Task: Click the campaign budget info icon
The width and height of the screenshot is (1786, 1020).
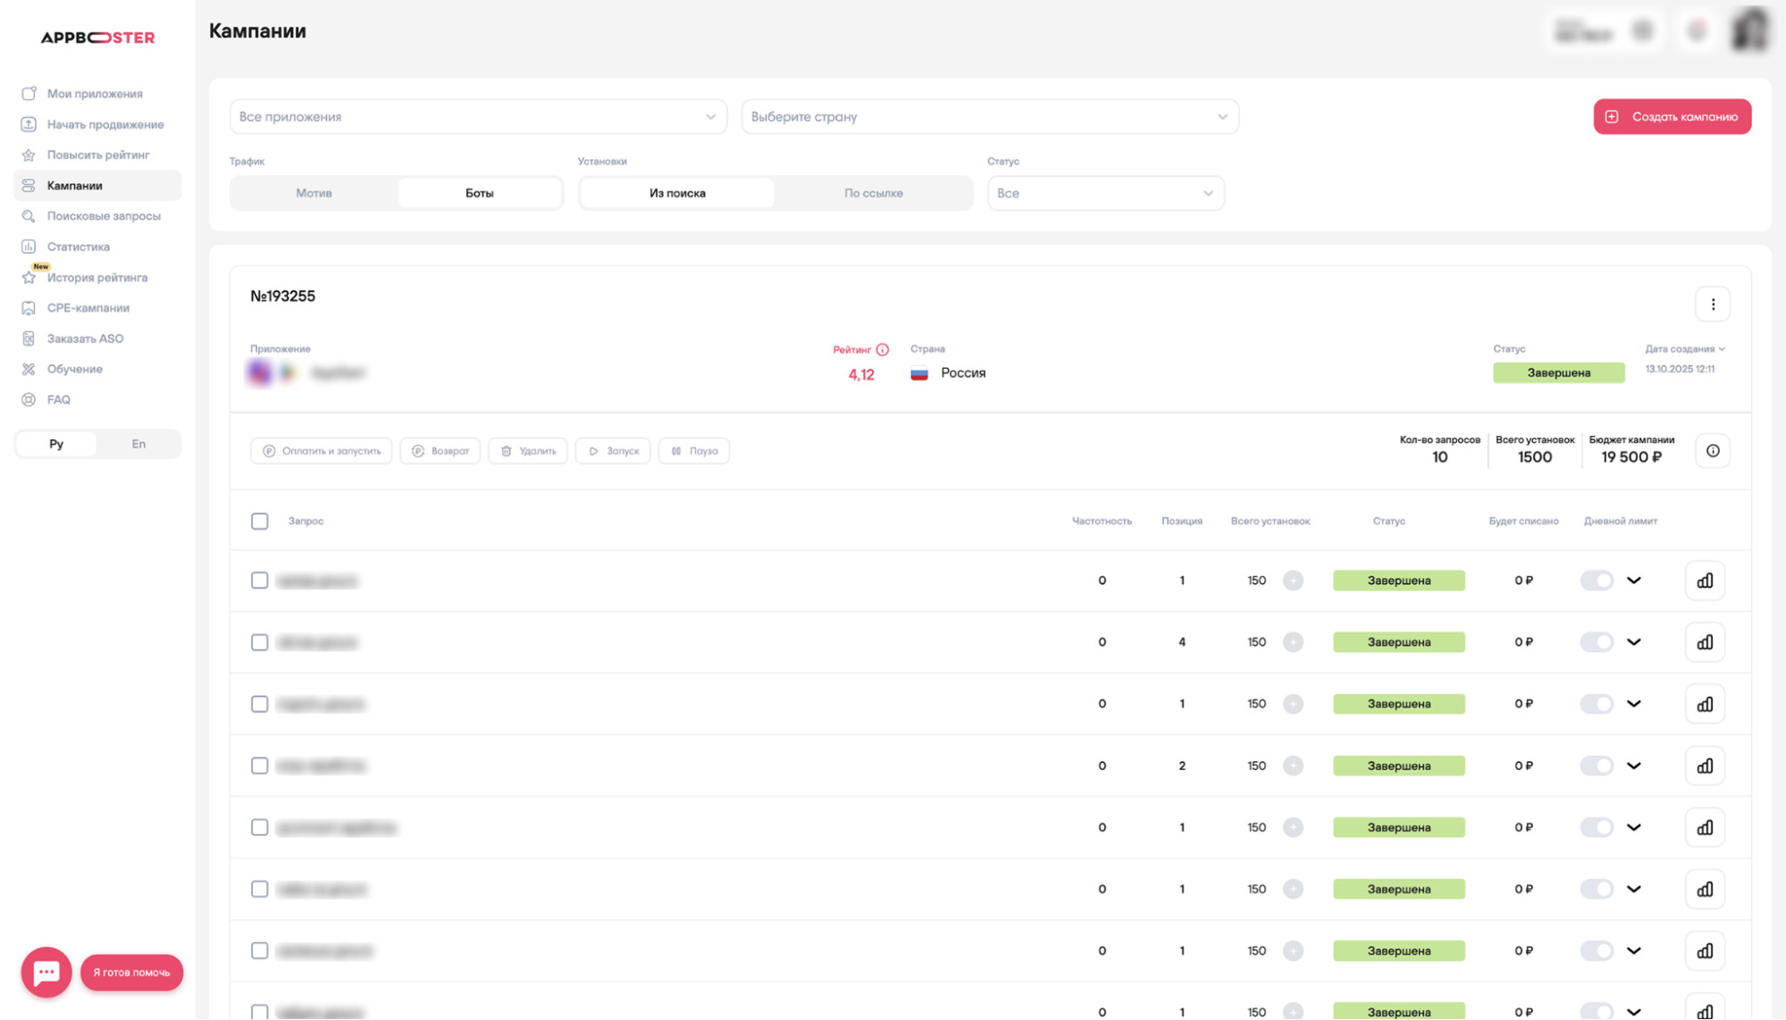Action: click(1712, 451)
